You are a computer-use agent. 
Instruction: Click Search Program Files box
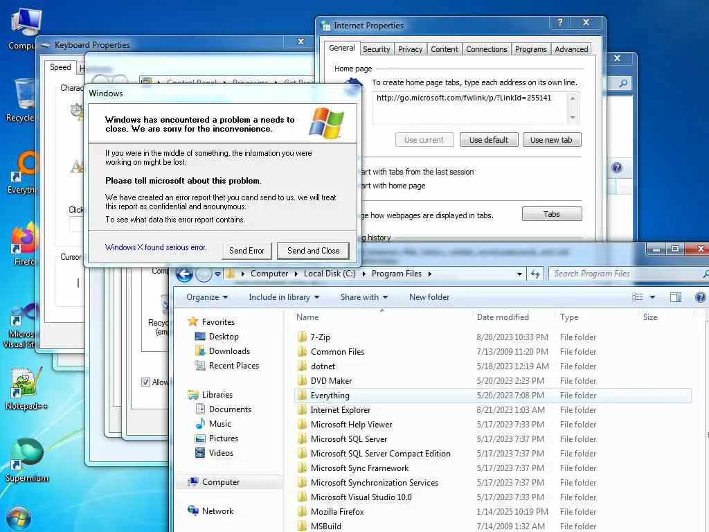coord(626,274)
